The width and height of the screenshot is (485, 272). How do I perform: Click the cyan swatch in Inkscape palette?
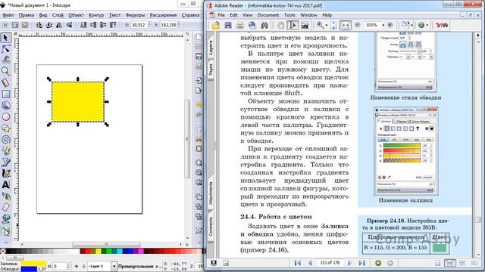tap(120, 252)
